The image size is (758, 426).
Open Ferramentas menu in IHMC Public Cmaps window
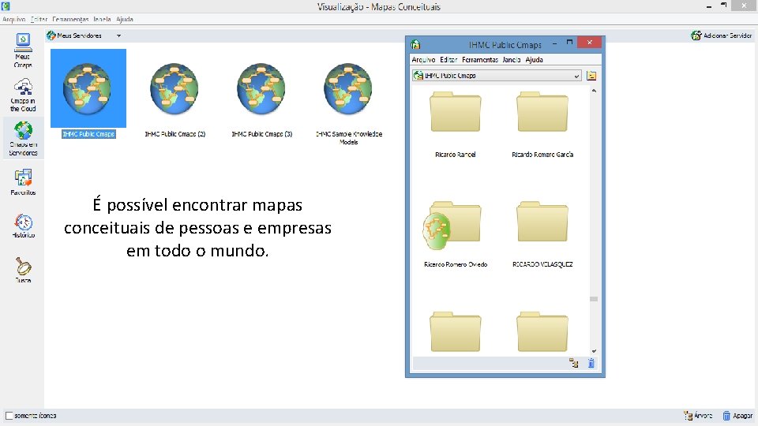point(479,59)
